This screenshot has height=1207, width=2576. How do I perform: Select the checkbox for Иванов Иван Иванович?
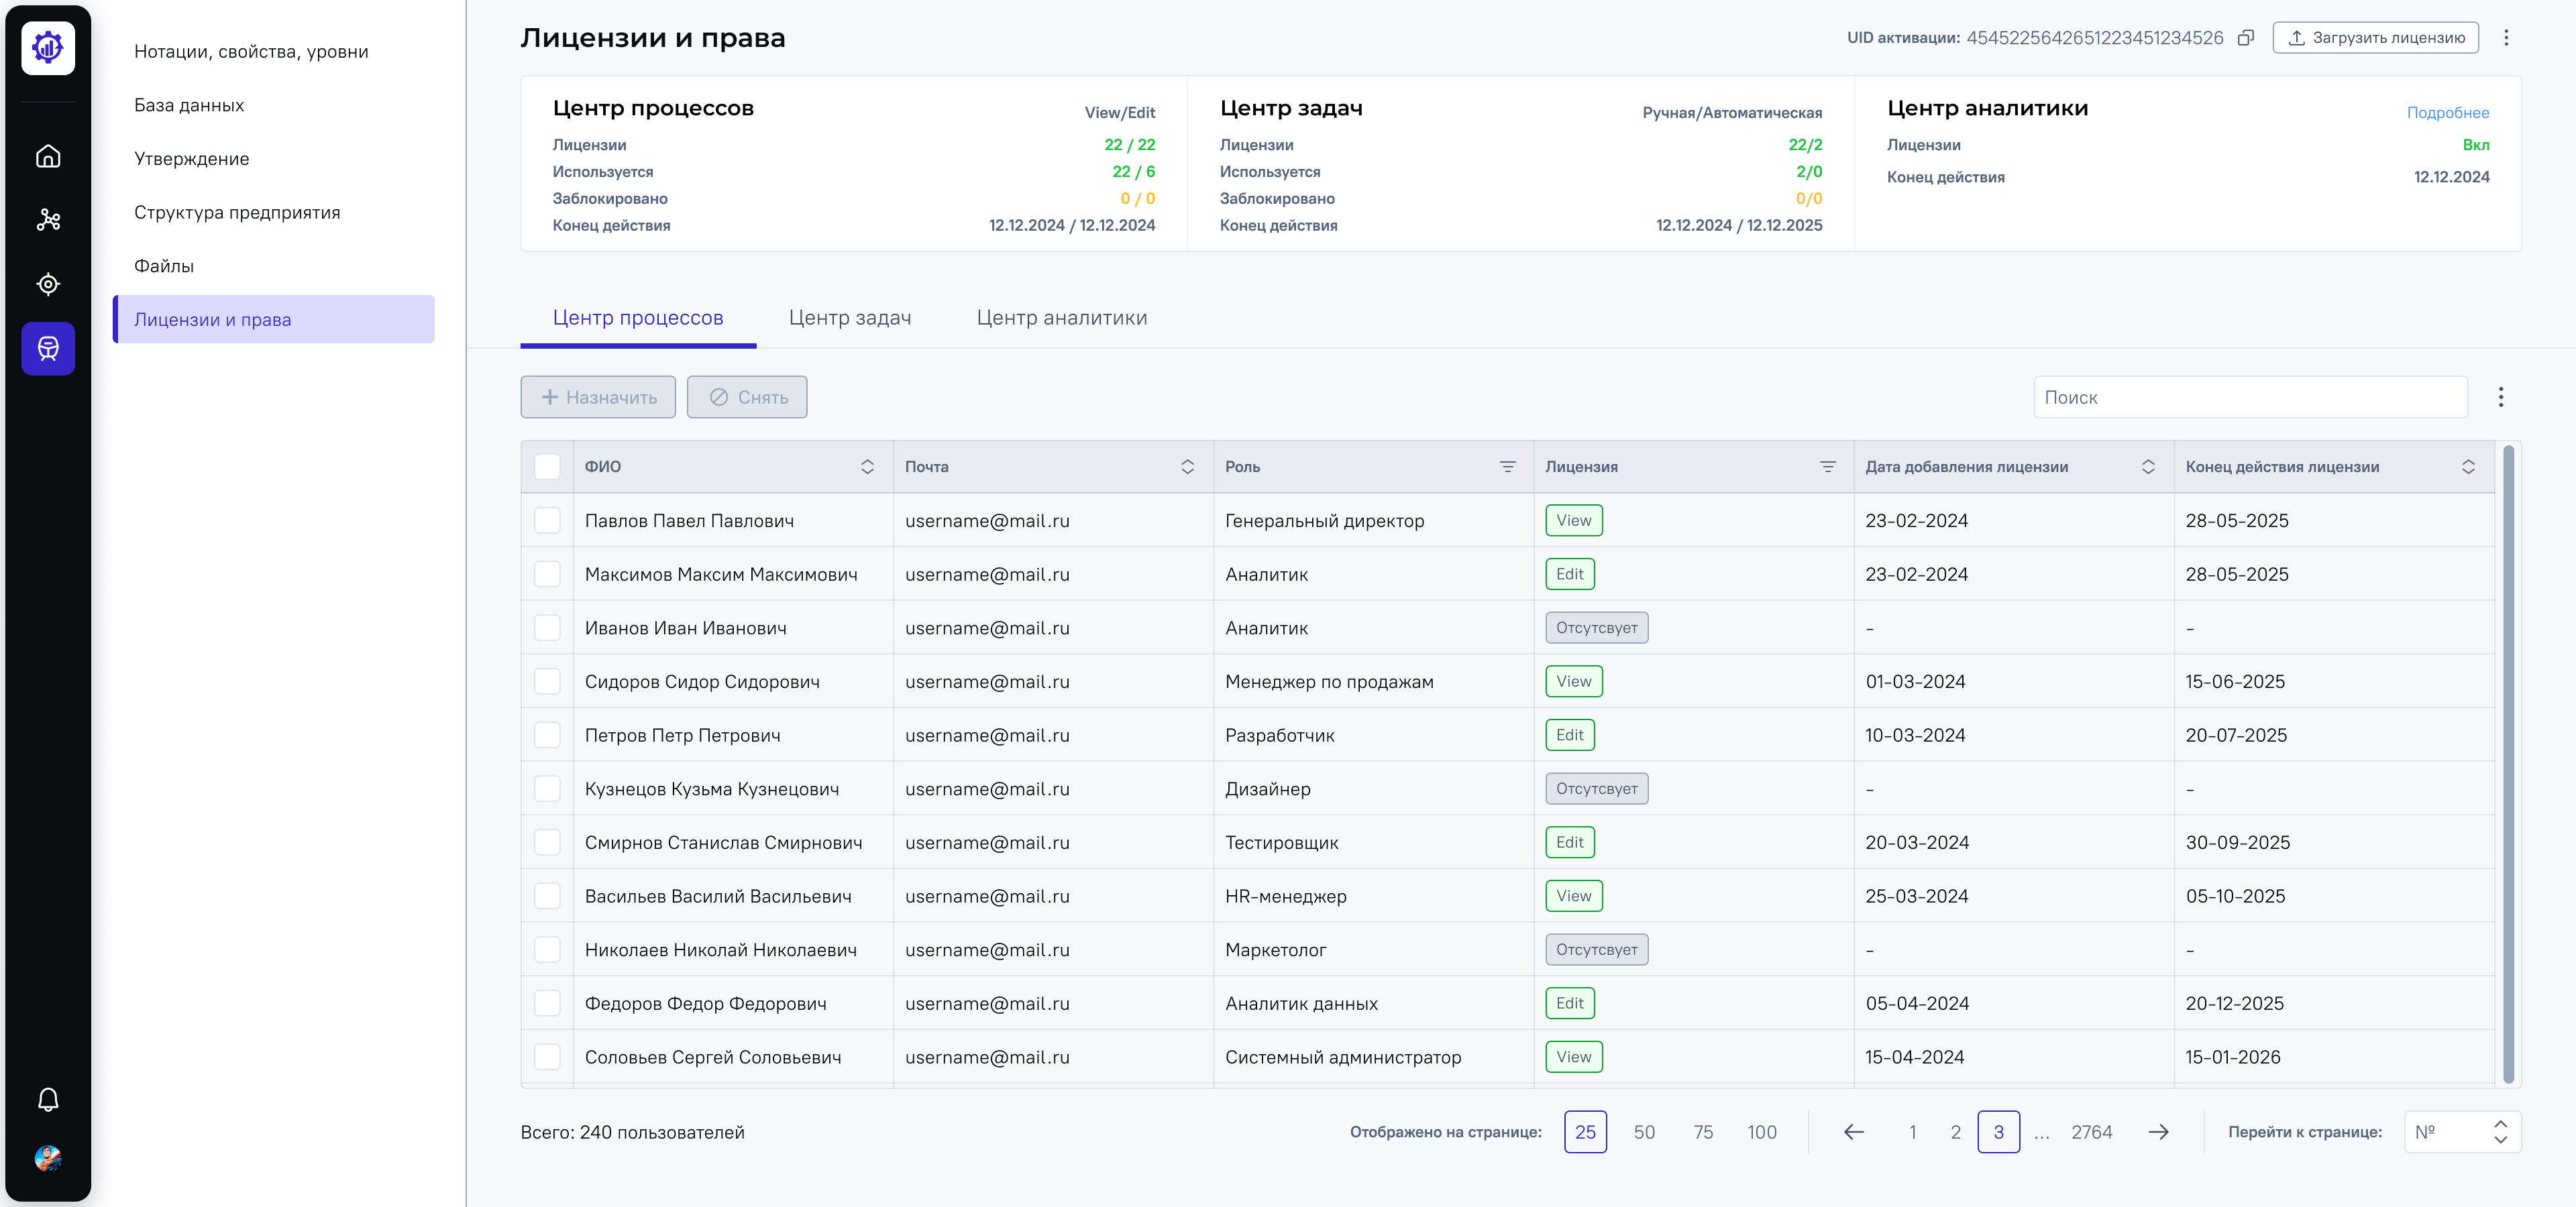coord(547,628)
